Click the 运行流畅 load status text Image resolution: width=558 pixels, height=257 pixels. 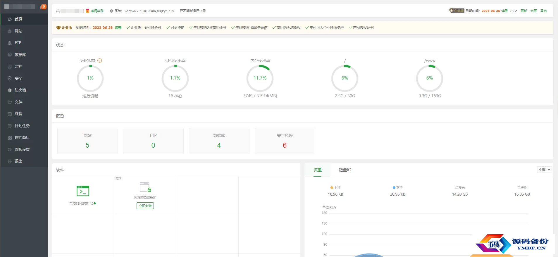[90, 96]
